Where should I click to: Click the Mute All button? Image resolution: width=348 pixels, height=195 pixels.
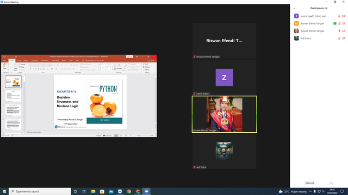coord(309,183)
